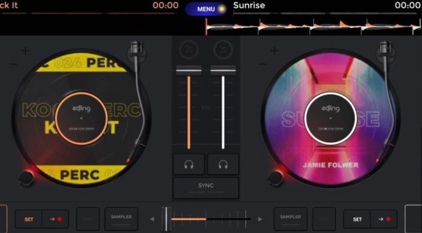Click the left deck music note icon
Viewport: 422px width, 233px height.
pyautogui.click(x=189, y=50)
